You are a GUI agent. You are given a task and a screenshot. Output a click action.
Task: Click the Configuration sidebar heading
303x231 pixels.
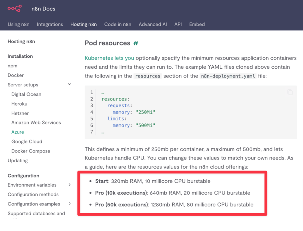pyautogui.click(x=23, y=176)
